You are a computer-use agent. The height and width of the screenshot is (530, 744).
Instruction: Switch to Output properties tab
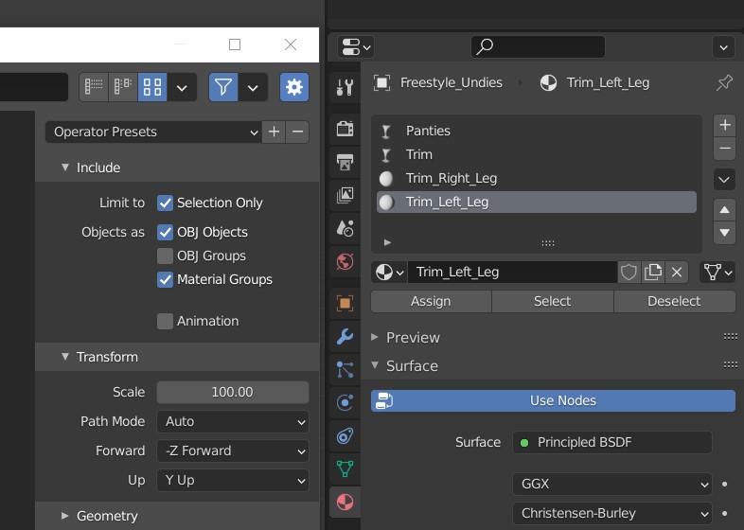[345, 161]
